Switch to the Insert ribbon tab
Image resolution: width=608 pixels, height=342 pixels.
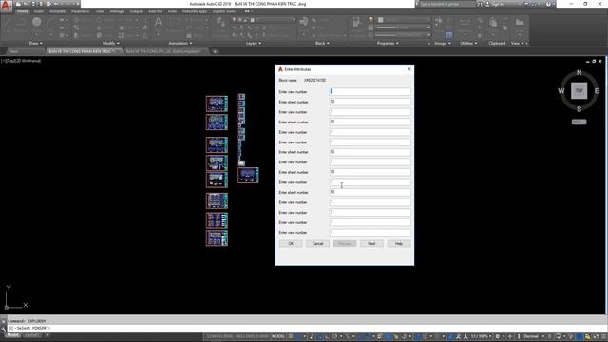(39, 11)
